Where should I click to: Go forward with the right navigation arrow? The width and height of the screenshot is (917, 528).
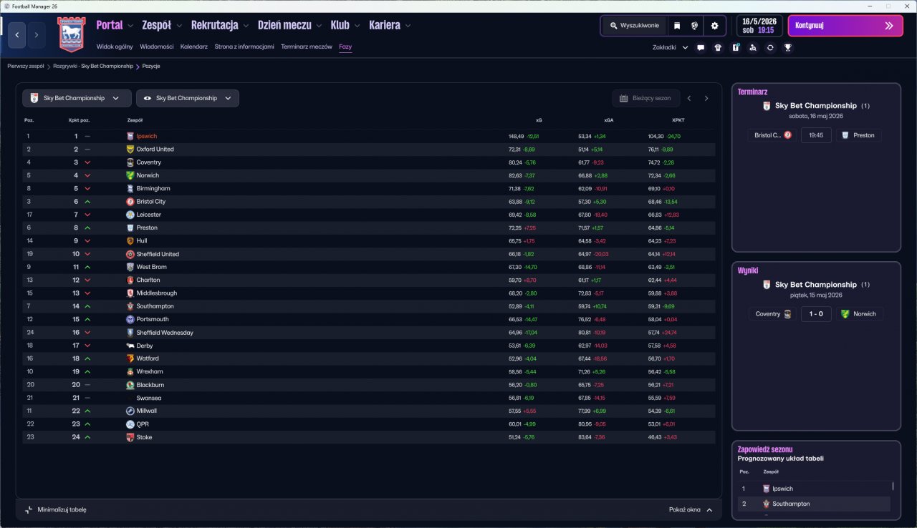[x=37, y=34]
